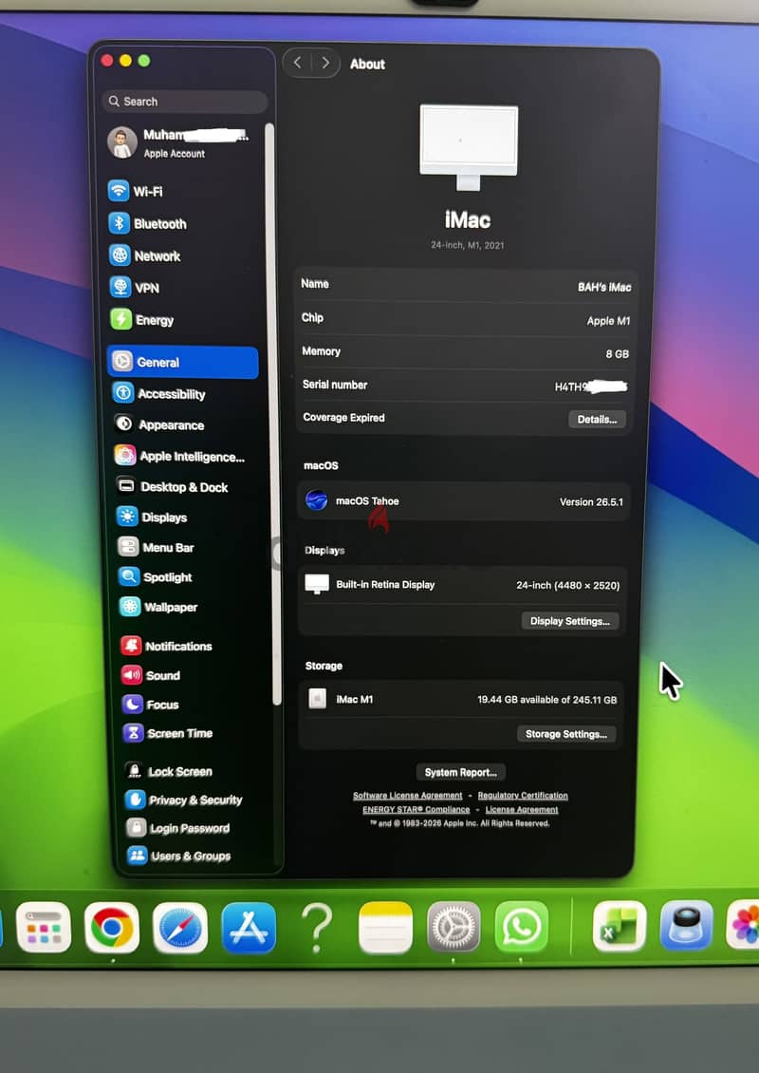Open Privacy & Security settings
The height and width of the screenshot is (1073, 759).
click(x=184, y=800)
